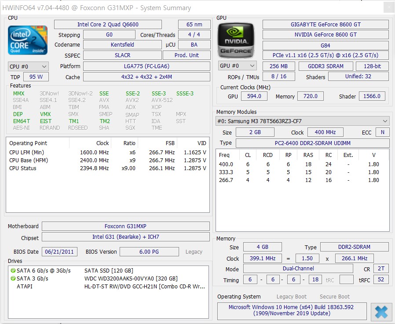Click the EM64T feature label
Screen dimensions: 395x324
click(x=22, y=121)
